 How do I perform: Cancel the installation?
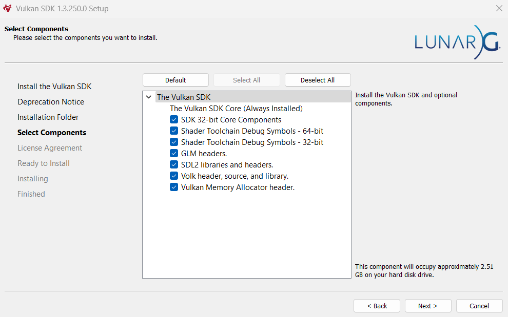pyautogui.click(x=479, y=306)
